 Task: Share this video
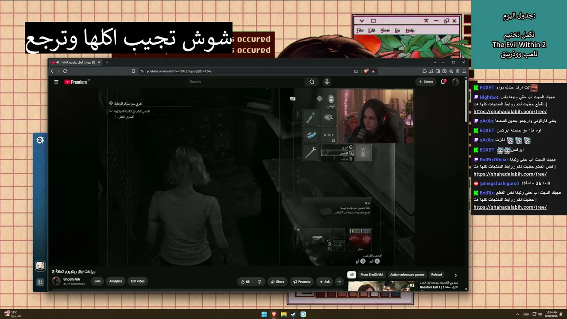(277, 281)
